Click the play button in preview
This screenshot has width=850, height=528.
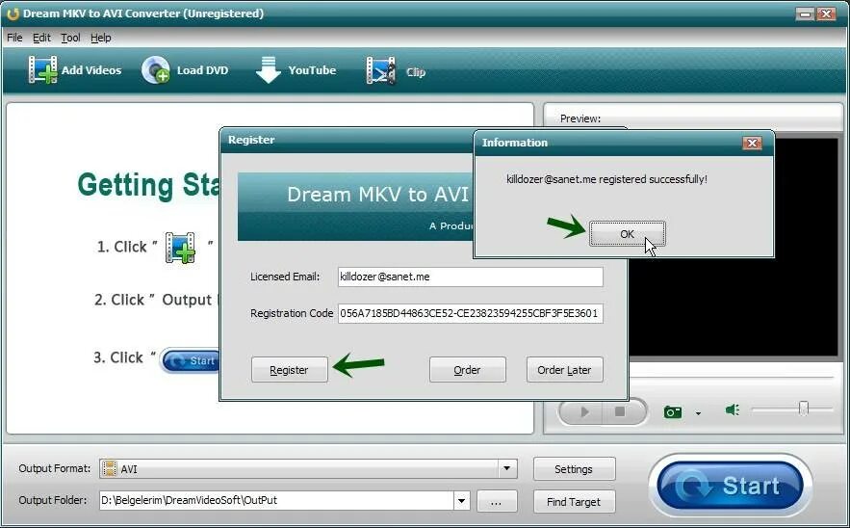[584, 411]
